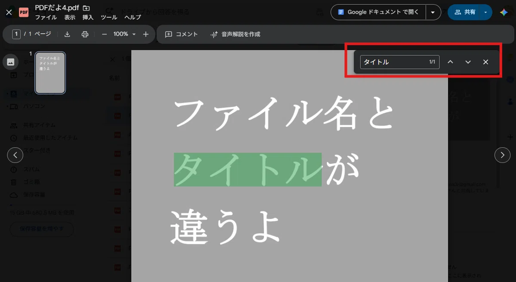Click the タイトル search field

[399, 62]
